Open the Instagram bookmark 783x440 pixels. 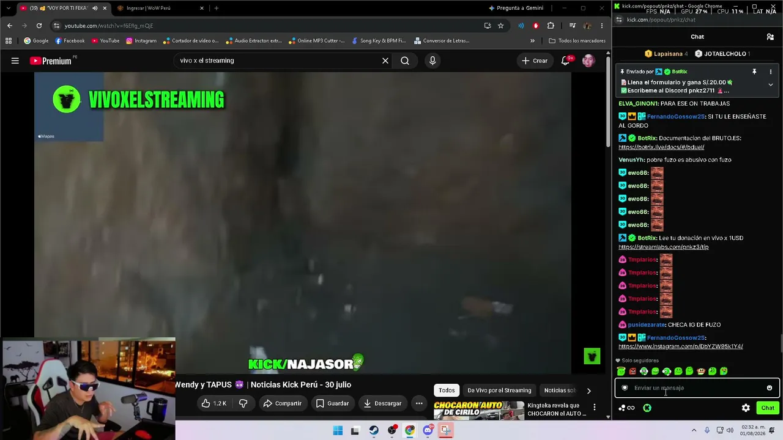[x=141, y=41]
